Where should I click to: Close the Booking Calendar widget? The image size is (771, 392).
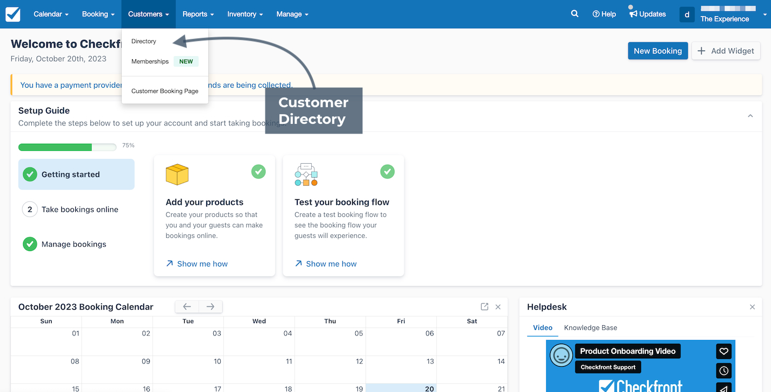coord(498,307)
